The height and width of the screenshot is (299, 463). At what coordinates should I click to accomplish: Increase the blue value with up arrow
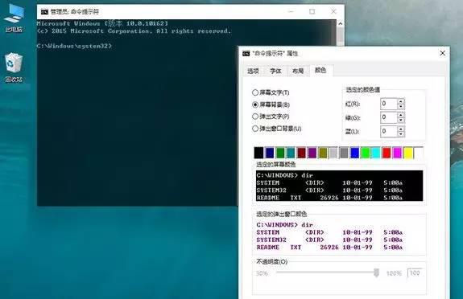pyautogui.click(x=401, y=129)
